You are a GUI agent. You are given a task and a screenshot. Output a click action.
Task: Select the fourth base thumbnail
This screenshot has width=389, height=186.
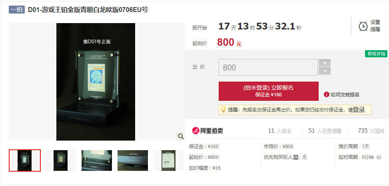pyautogui.click(x=133, y=161)
